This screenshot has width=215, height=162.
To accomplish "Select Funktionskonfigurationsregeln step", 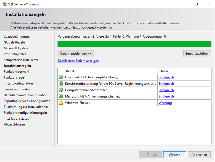I will (x=25, y=113).
